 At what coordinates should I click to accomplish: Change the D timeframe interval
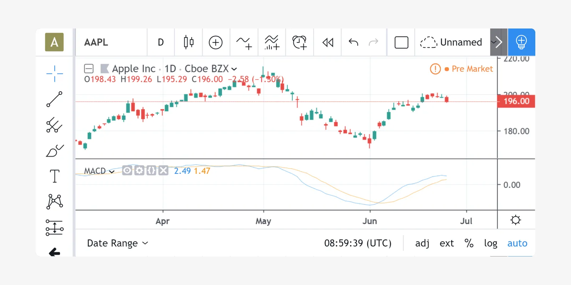coord(161,42)
